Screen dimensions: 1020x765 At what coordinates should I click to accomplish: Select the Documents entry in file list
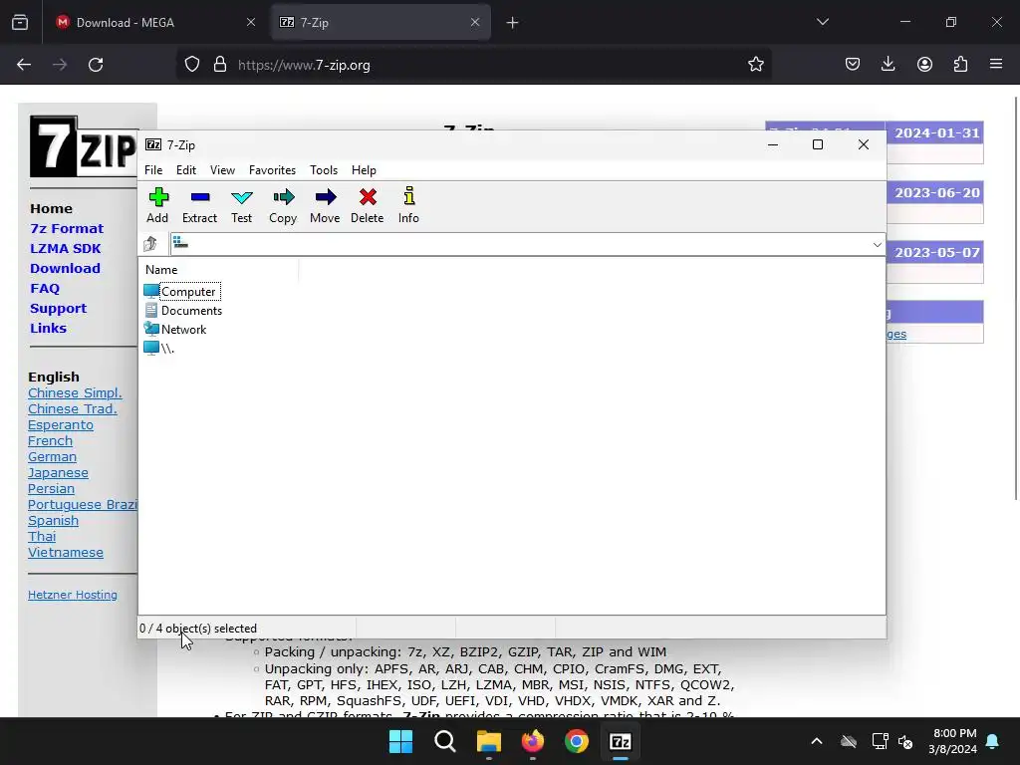pyautogui.click(x=191, y=311)
